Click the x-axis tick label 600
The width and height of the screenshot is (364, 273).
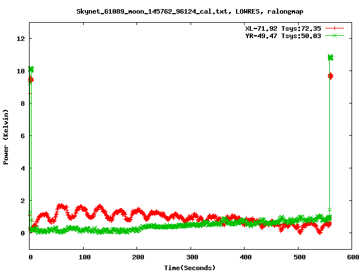point(352,257)
